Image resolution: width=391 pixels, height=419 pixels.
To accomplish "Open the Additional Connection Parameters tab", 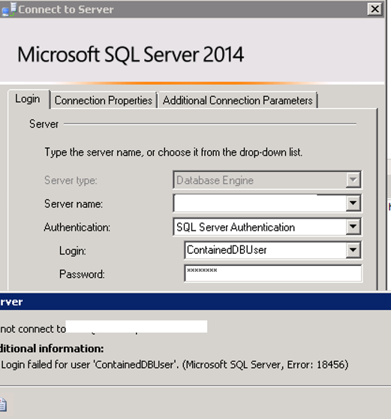I will point(237,101).
